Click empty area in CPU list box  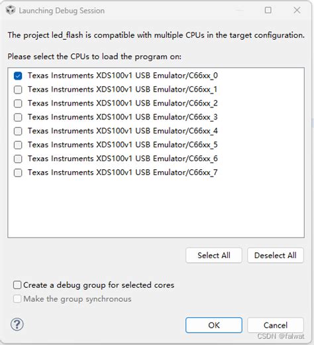tap(156, 208)
